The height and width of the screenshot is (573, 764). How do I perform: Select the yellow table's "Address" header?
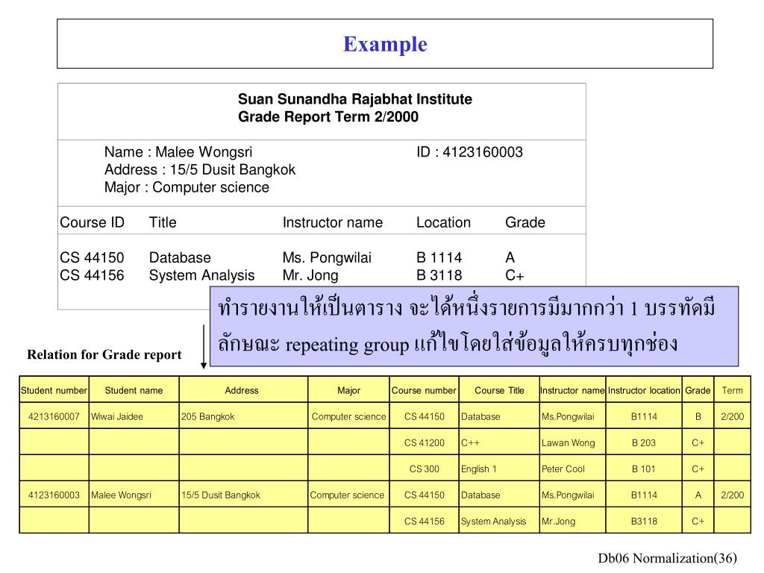click(242, 390)
